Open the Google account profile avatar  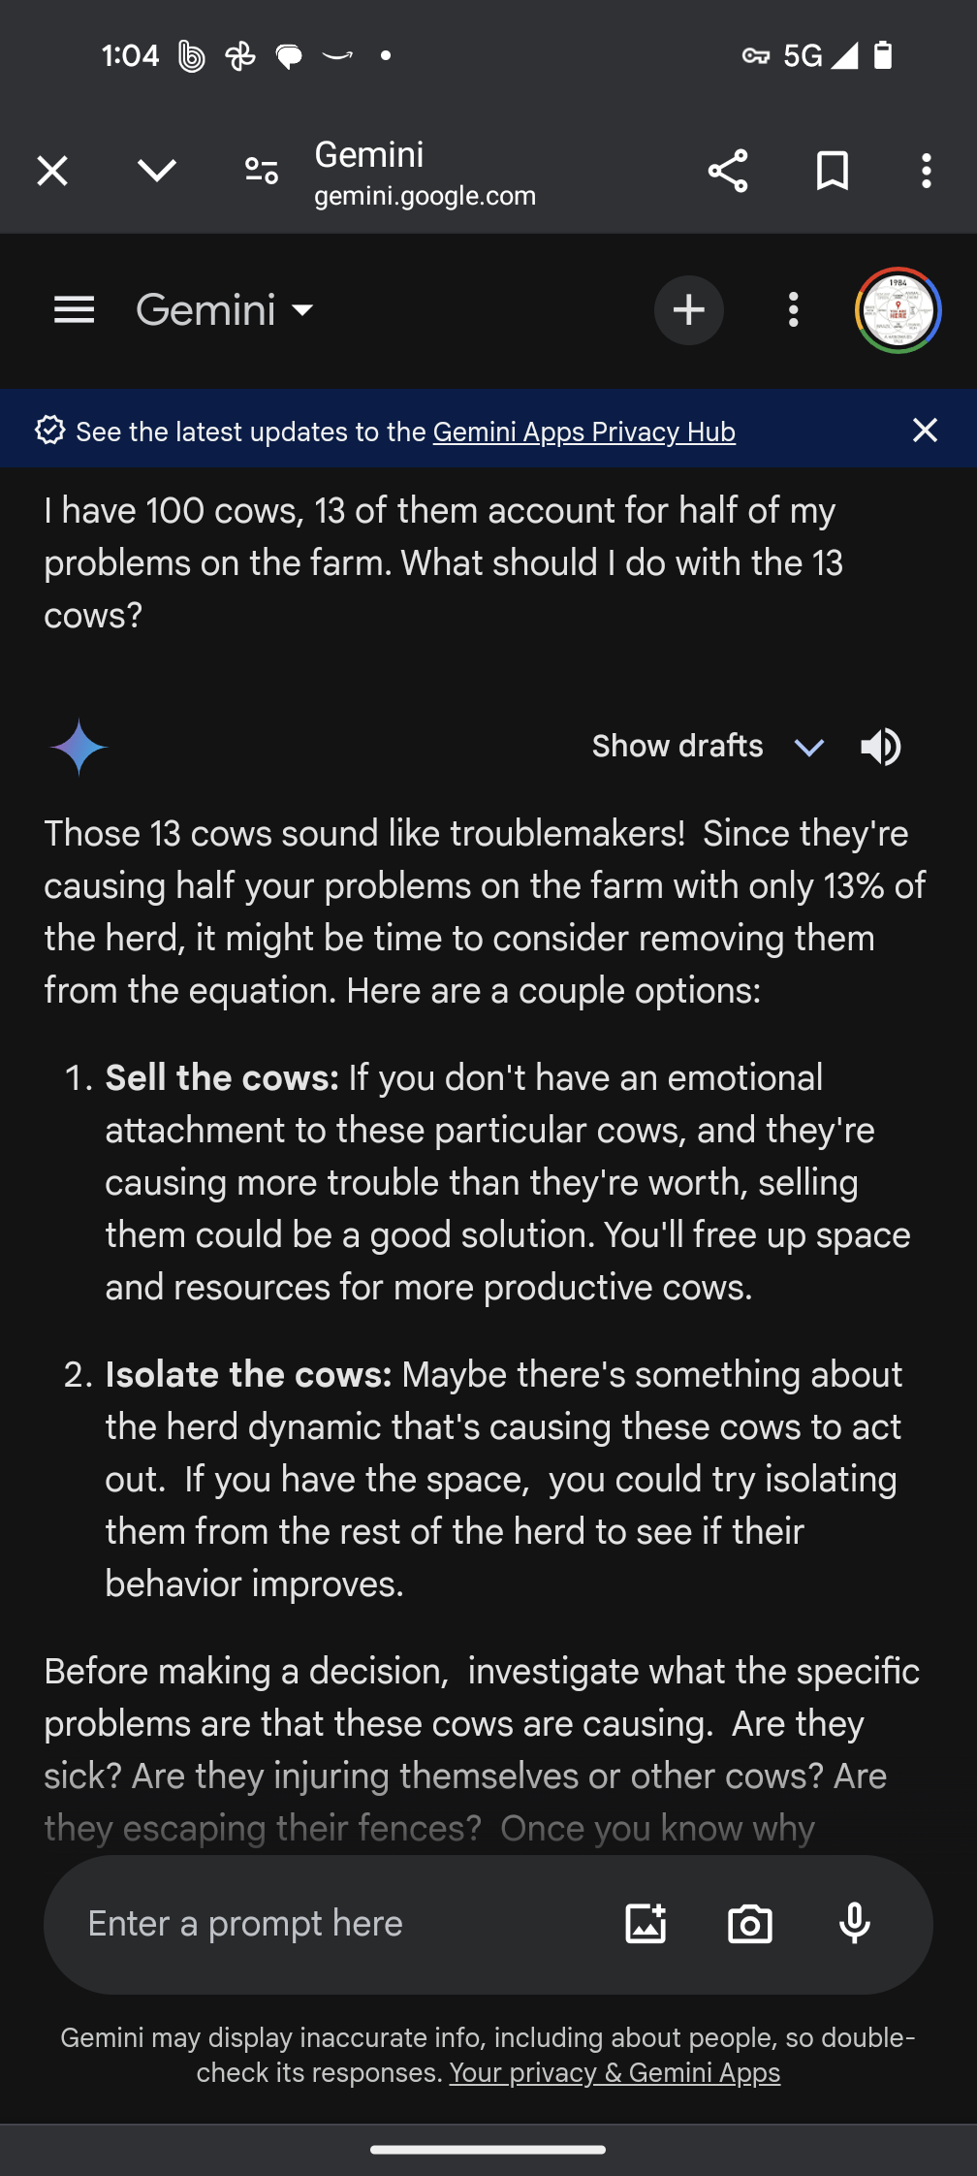coord(898,310)
